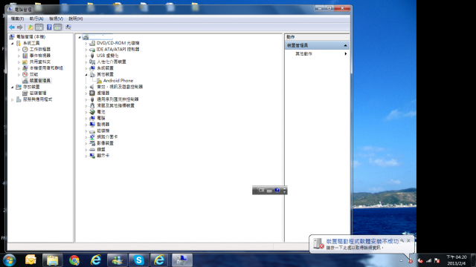
Task: Select the 監視器 (monitor) category icon
Action: [92, 124]
